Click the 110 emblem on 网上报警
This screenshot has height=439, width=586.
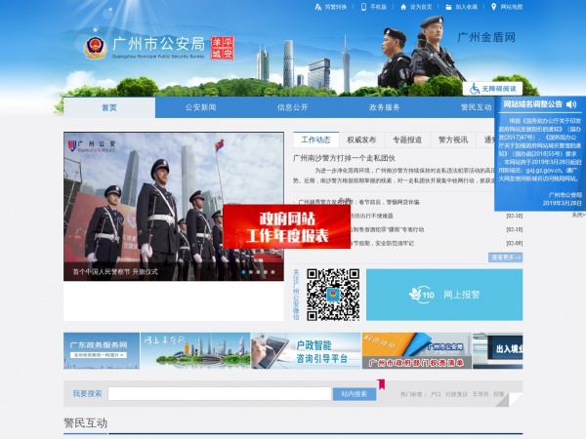coord(421,295)
